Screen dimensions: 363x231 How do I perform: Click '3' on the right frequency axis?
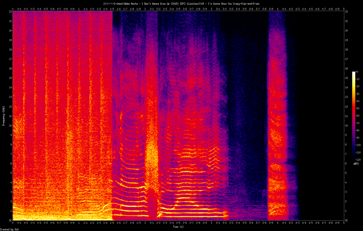(346, 192)
